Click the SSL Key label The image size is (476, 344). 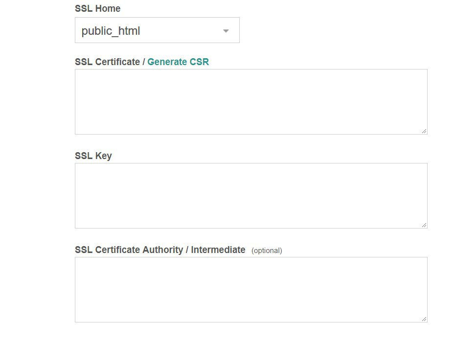[x=93, y=156]
